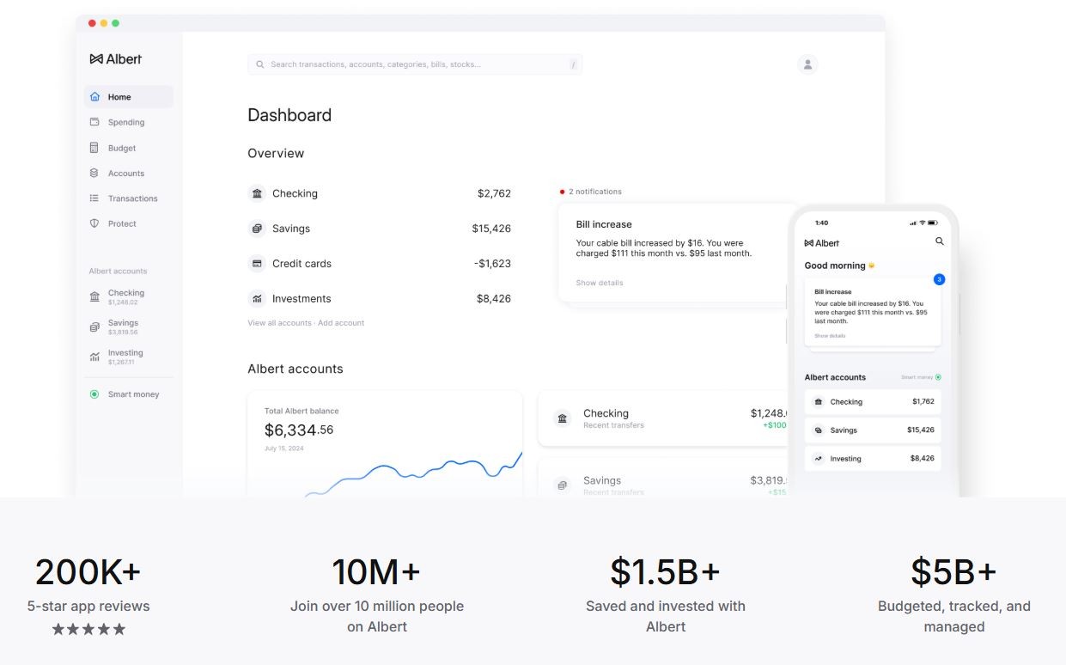Click the bank icon on the Checking Recent transfers card
This screenshot has height=665, width=1066.
pos(563,418)
